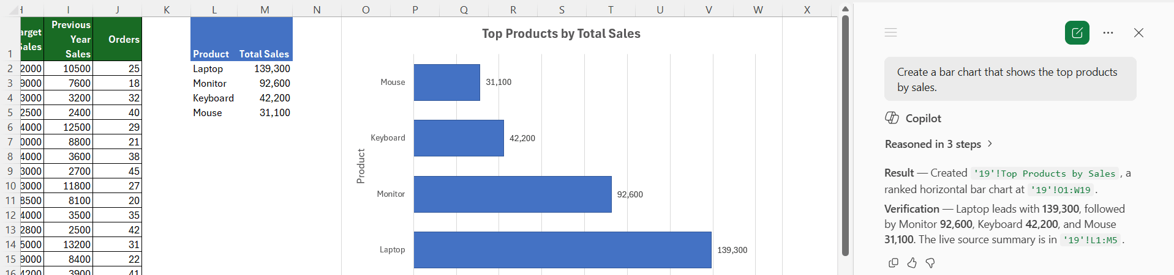Open the Copilot more options menu
Screen dimensions: 1174x275
pos(1108,33)
